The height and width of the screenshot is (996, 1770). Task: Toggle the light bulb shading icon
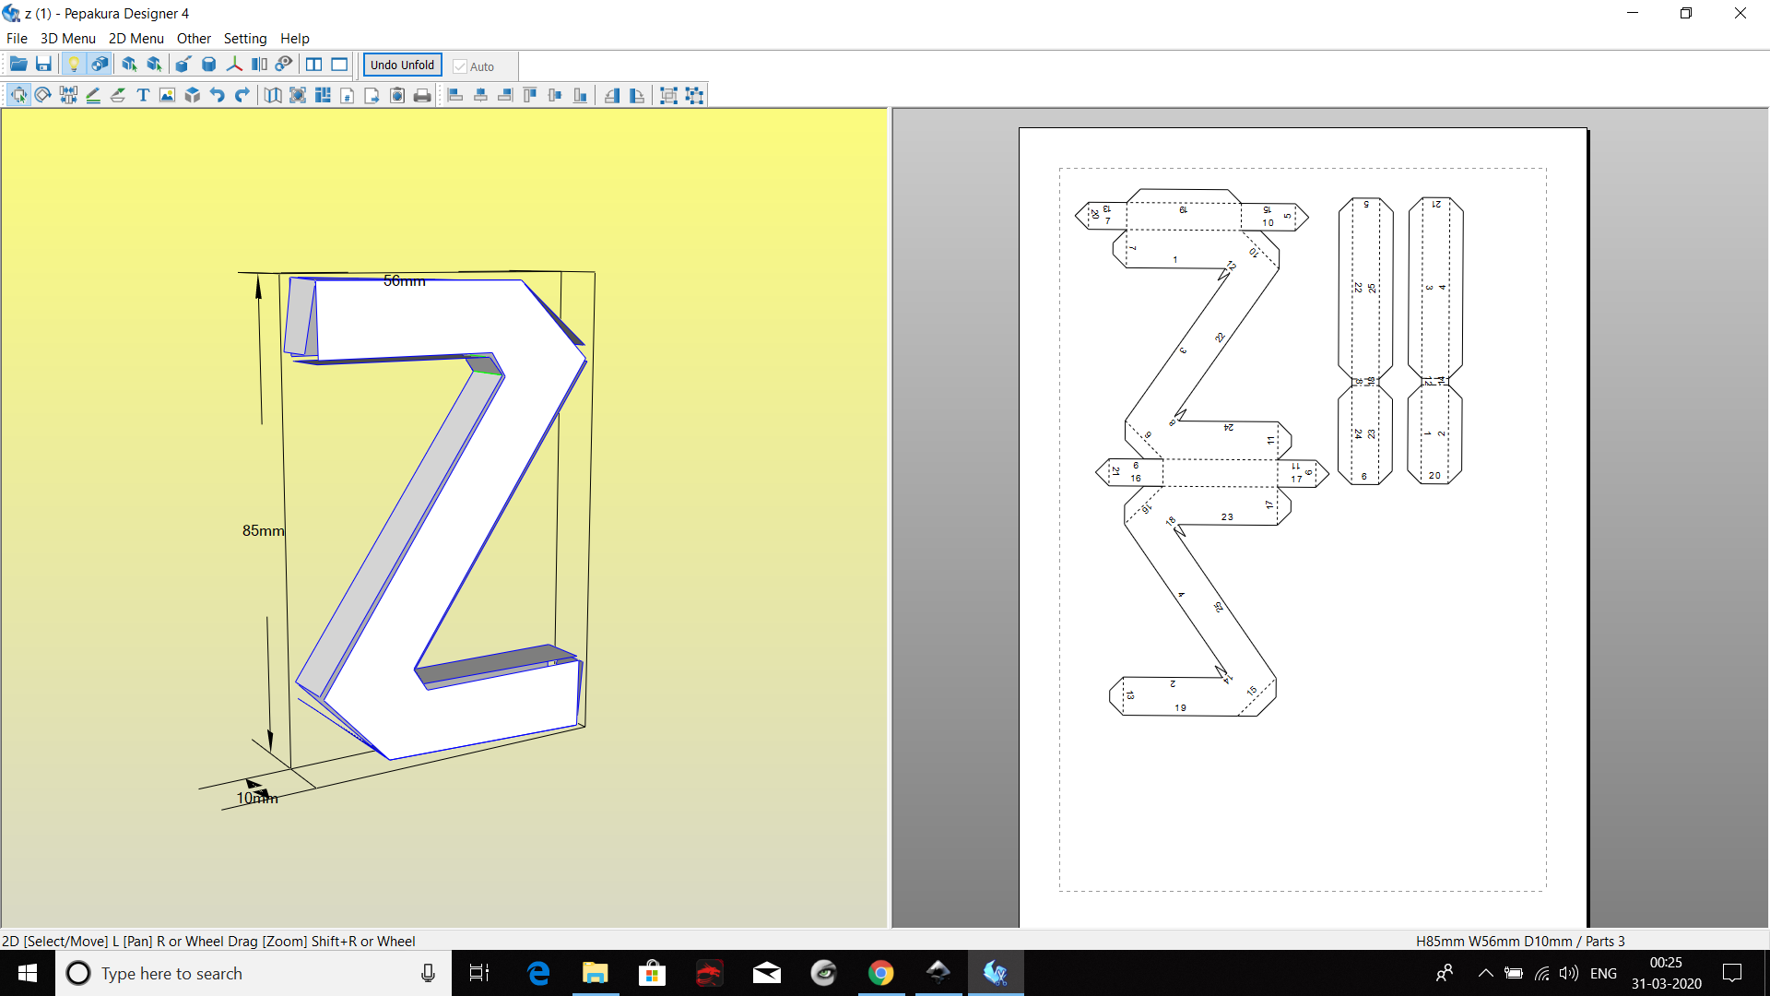(74, 64)
